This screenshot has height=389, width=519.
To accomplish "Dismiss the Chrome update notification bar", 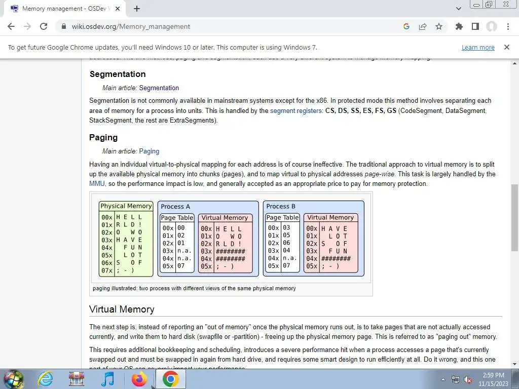I will (507, 47).
